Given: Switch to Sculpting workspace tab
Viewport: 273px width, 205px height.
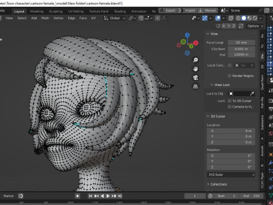Looking at the screenshot, I should coord(56,11).
